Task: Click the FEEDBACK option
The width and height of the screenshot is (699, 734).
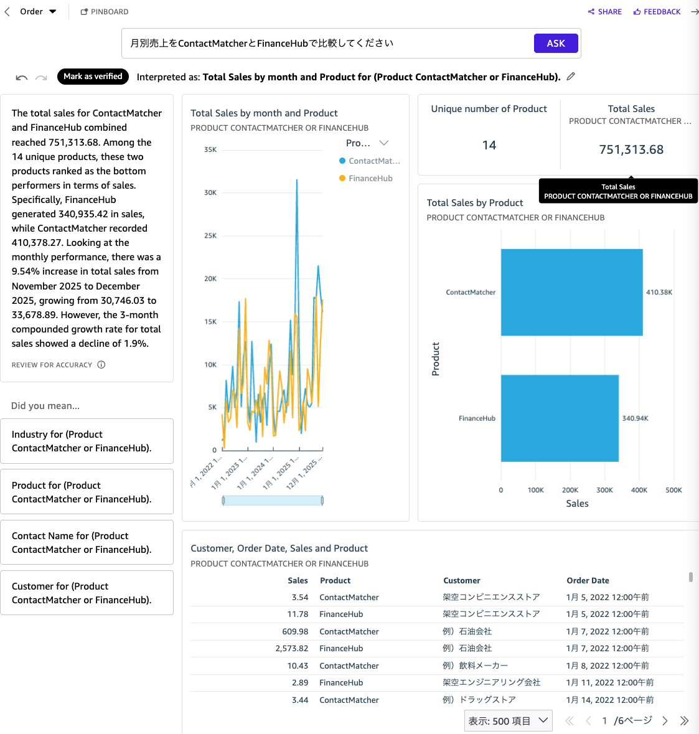Action: (657, 11)
